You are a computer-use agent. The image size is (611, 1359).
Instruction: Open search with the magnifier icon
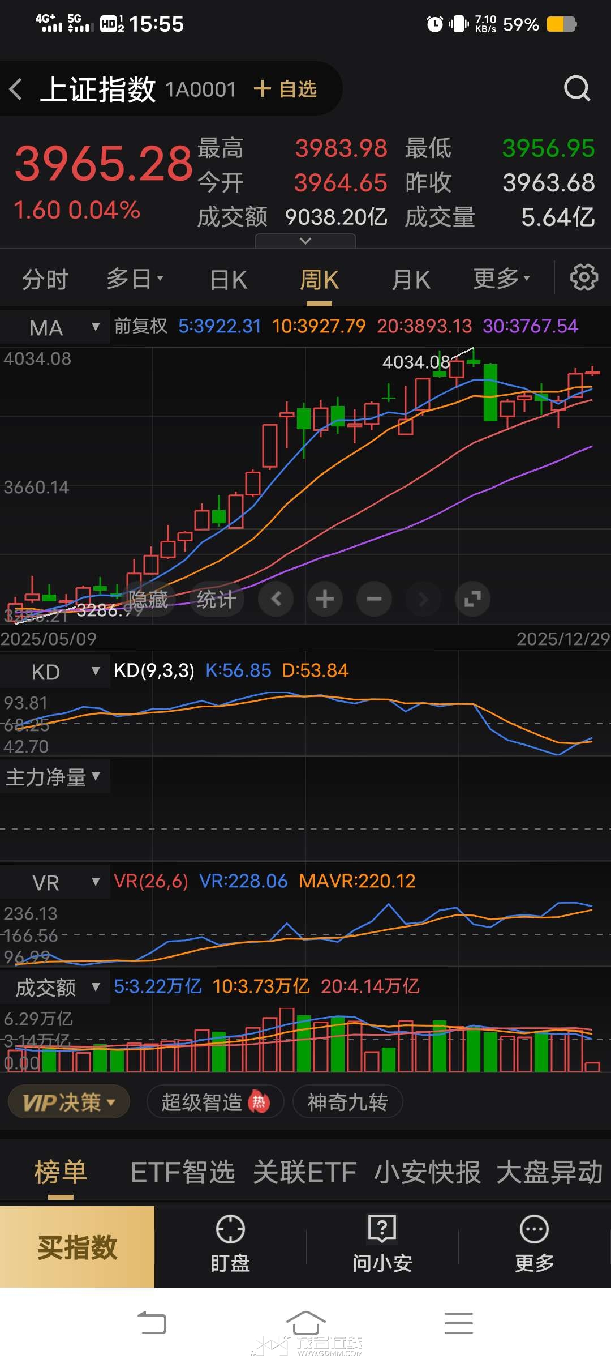[x=576, y=89]
